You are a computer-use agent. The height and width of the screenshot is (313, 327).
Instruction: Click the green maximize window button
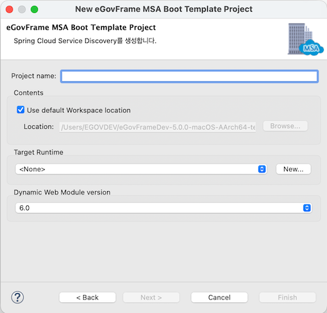34,10
